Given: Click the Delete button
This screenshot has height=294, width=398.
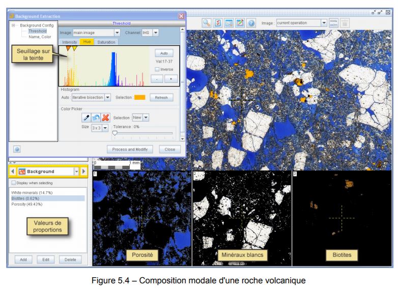Looking at the screenshot, I should pyautogui.click(x=70, y=259).
